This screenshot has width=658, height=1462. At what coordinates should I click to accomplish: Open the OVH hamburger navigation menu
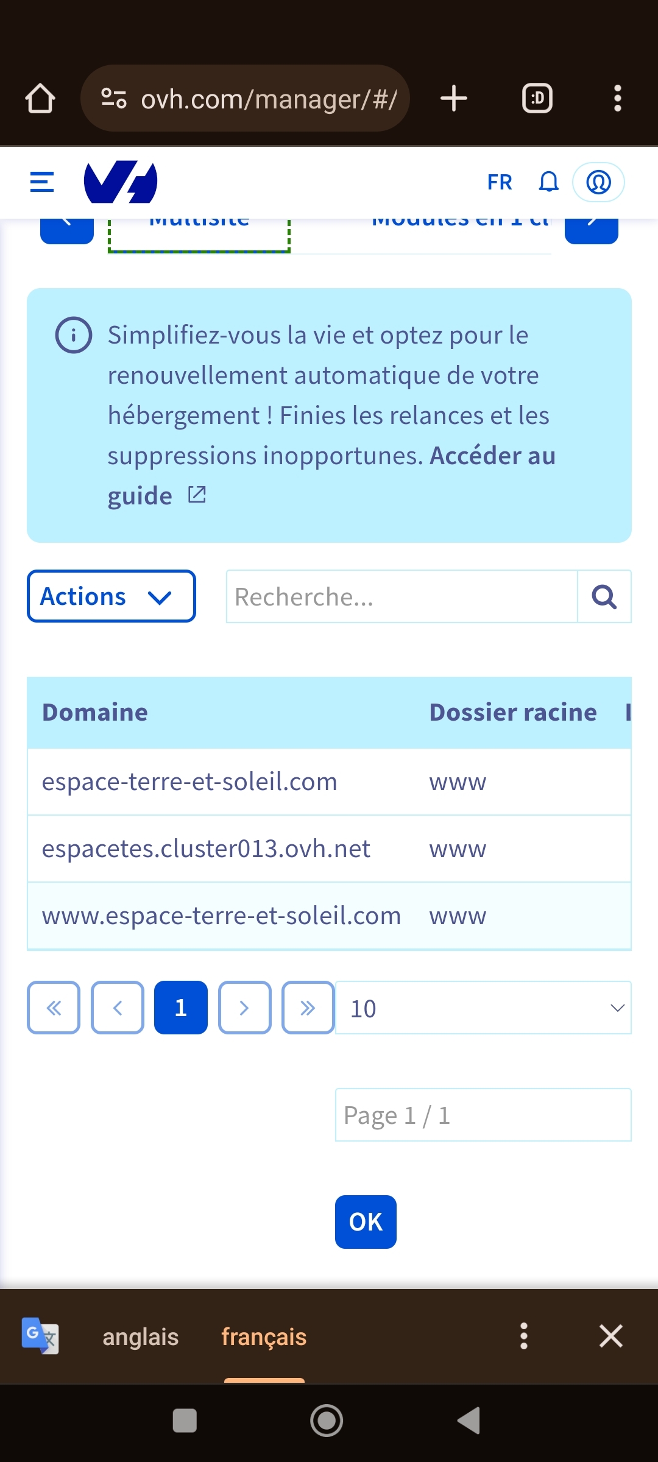(42, 182)
